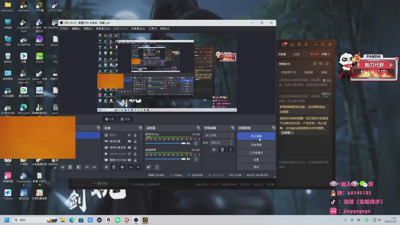Screen dimensions: 400x225
Task: Click the OBS preview canvas thumbnail
Action: (167, 72)
